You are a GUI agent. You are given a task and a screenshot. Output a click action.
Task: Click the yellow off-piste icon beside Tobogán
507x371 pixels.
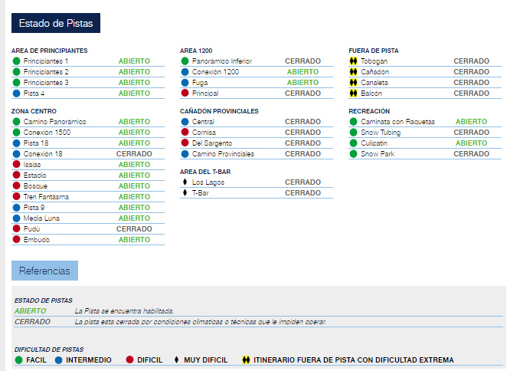[353, 61]
